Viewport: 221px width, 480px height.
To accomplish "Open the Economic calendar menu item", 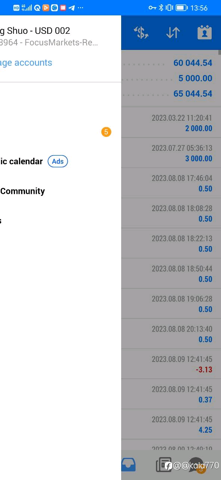I will pos(21,161).
